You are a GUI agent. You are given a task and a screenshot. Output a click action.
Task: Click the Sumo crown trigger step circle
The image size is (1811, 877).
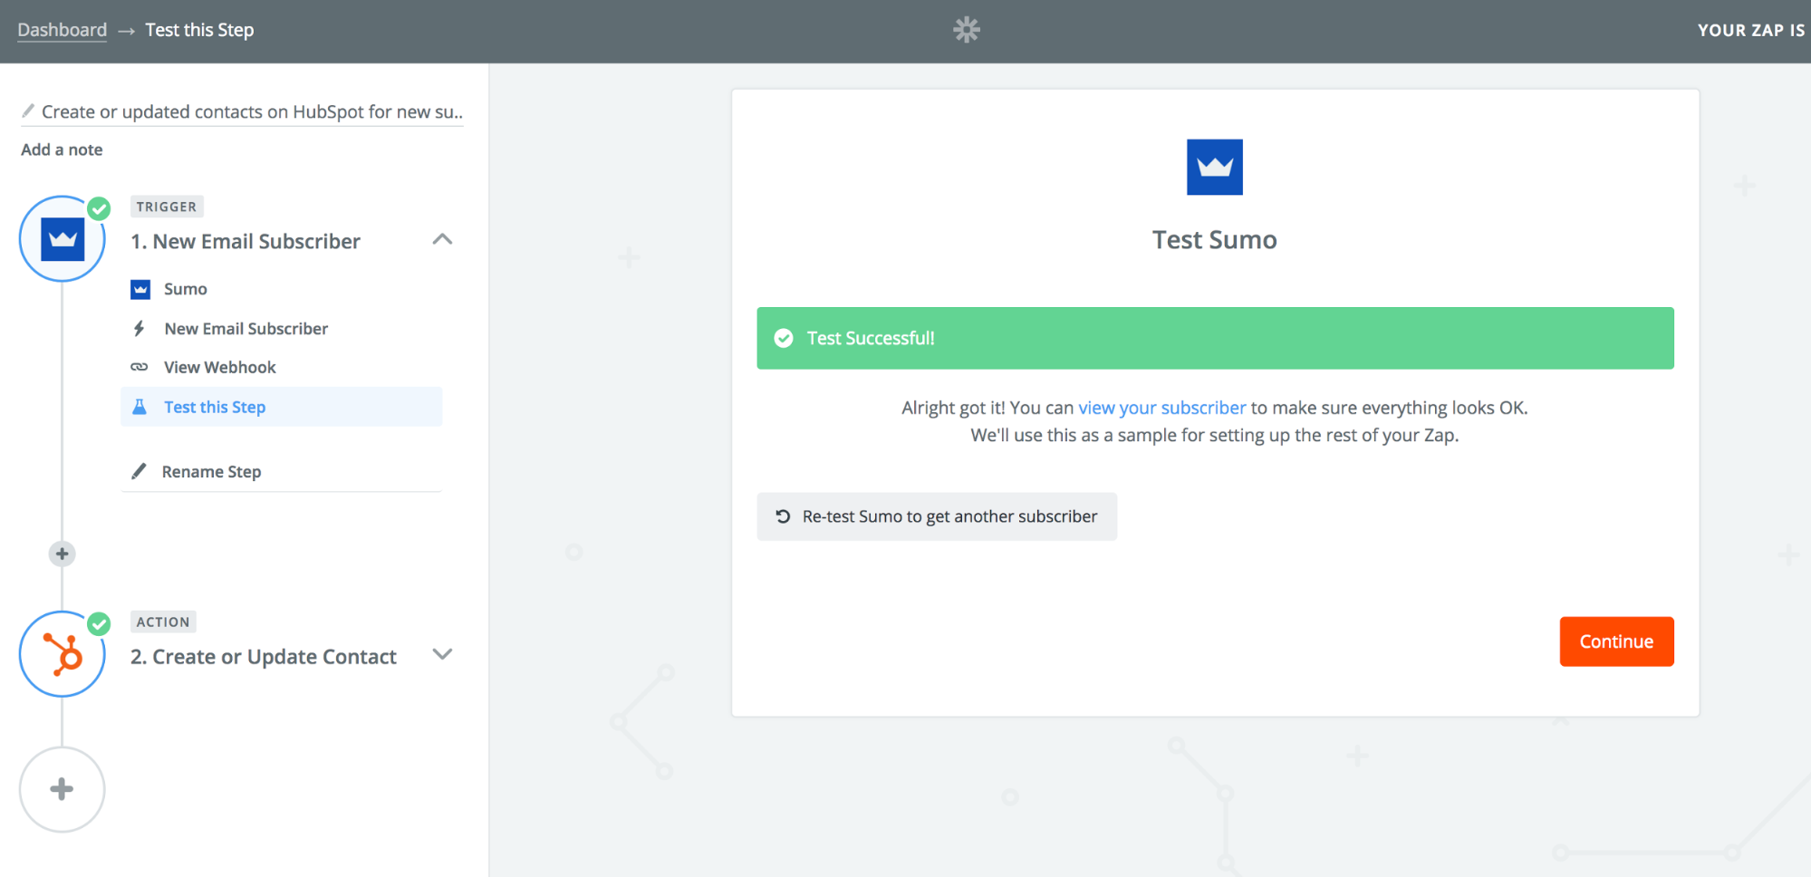coord(63,239)
